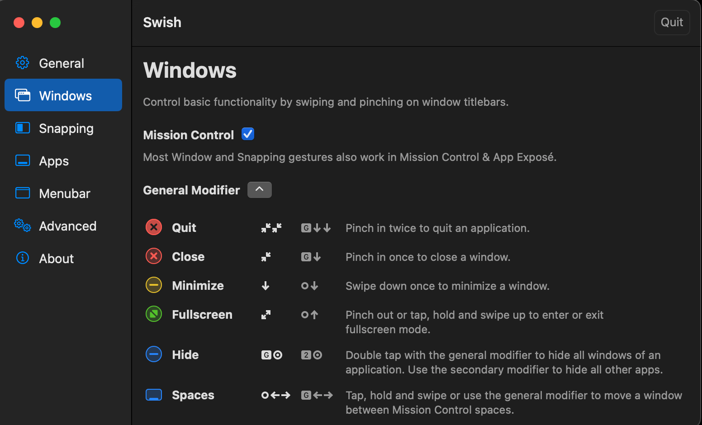Image resolution: width=702 pixels, height=425 pixels.
Task: Click the info icon beside About
Action: click(23, 258)
